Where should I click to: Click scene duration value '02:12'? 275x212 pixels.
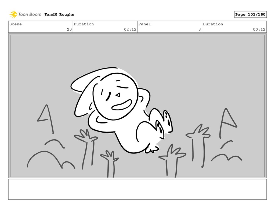coord(130,29)
